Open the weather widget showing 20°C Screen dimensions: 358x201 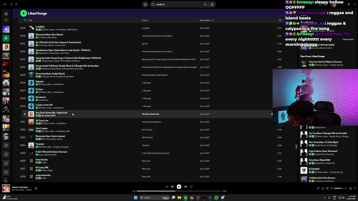click(10, 198)
